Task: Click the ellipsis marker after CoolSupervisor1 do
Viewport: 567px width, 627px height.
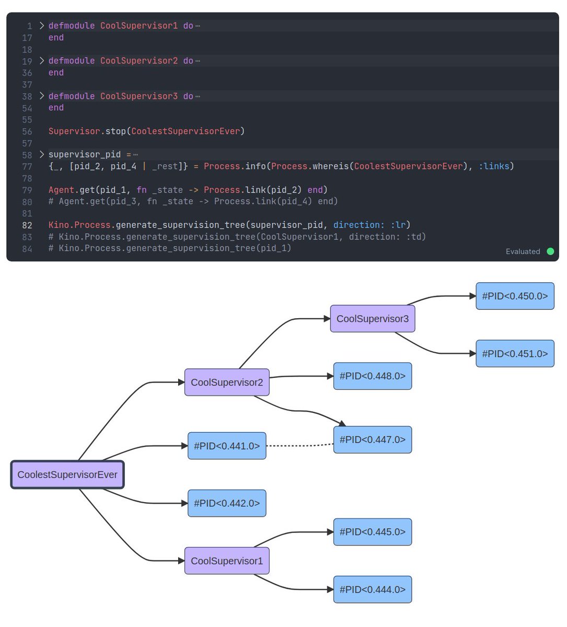Action: point(198,25)
